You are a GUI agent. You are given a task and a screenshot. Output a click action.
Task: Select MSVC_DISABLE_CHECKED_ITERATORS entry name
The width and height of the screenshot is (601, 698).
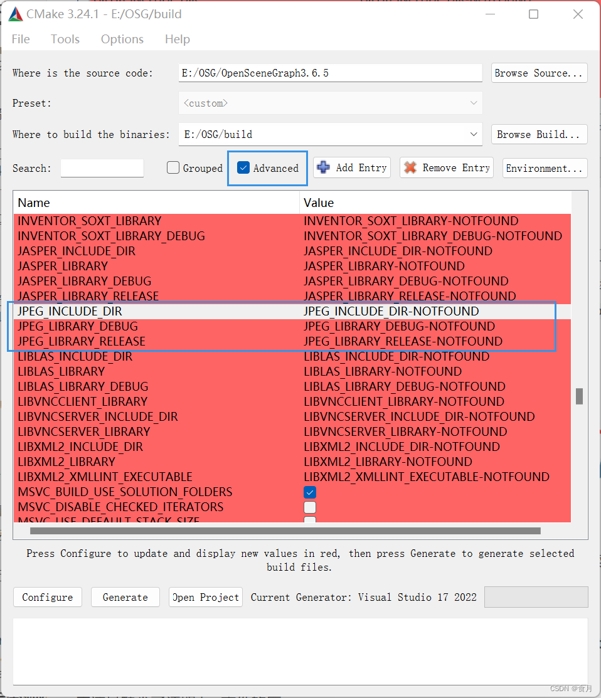120,507
